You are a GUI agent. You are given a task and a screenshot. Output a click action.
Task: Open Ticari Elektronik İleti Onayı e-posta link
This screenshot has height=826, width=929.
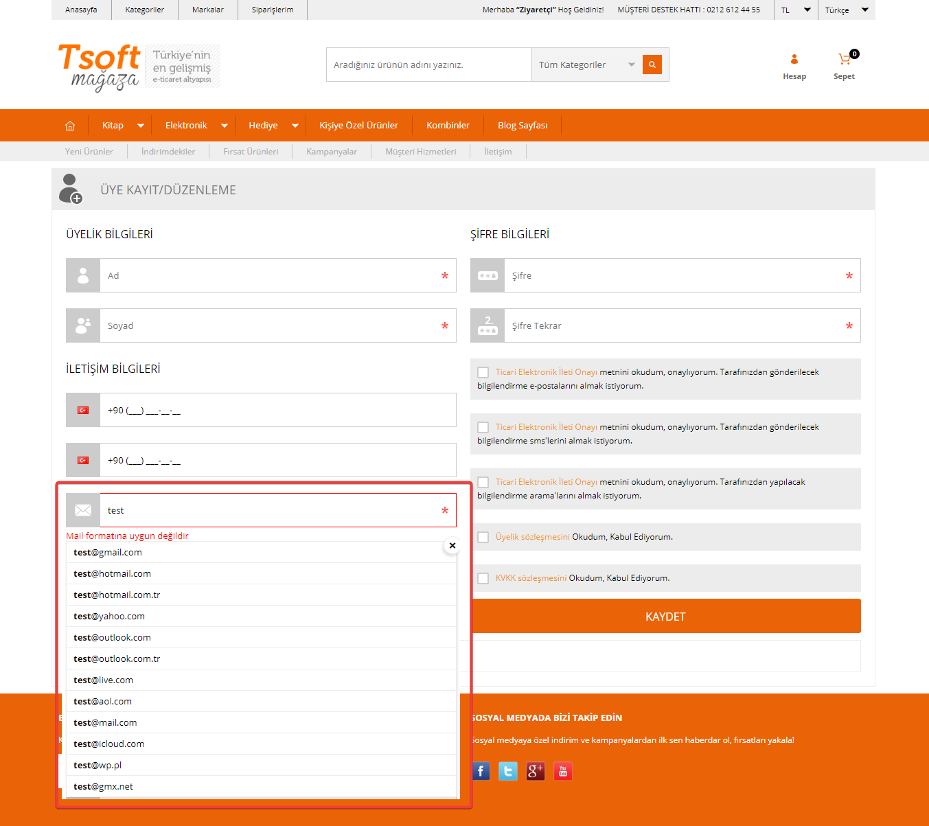pyautogui.click(x=547, y=372)
